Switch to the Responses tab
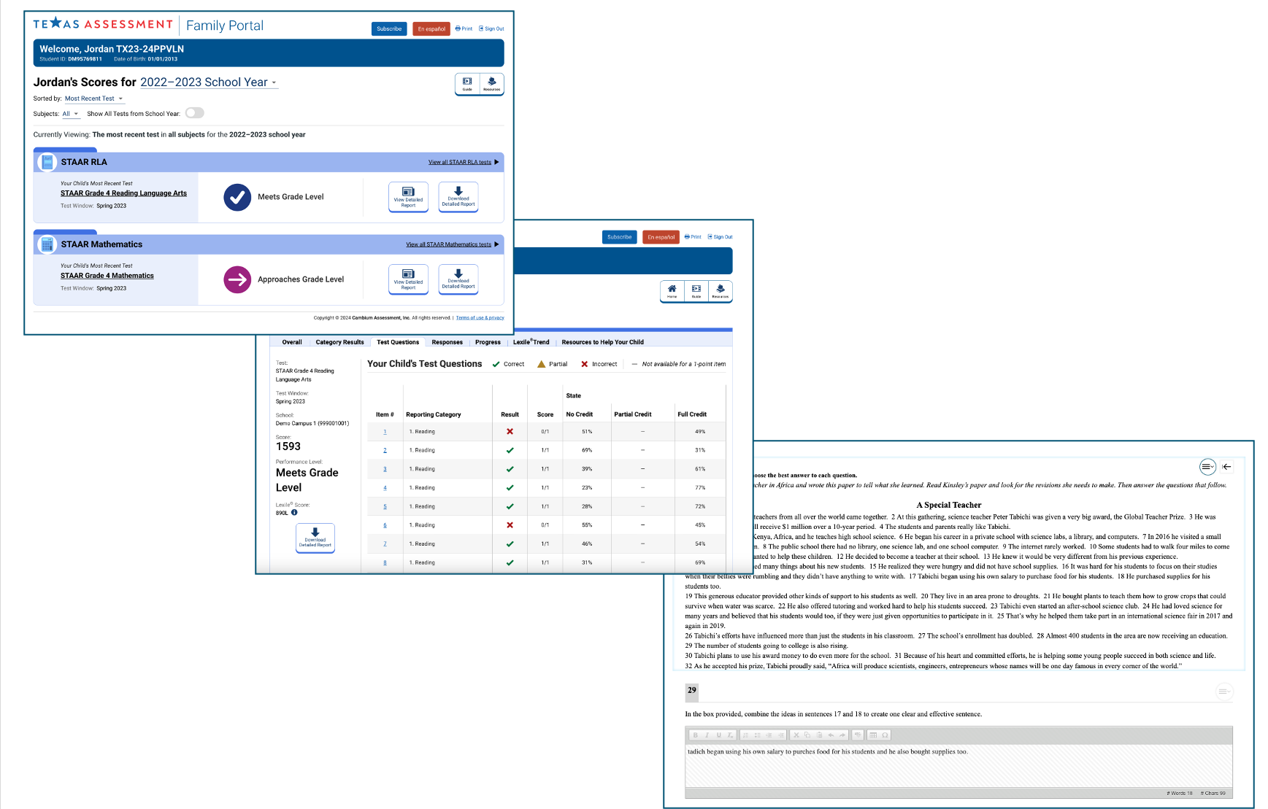The image size is (1268, 809). pos(447,342)
